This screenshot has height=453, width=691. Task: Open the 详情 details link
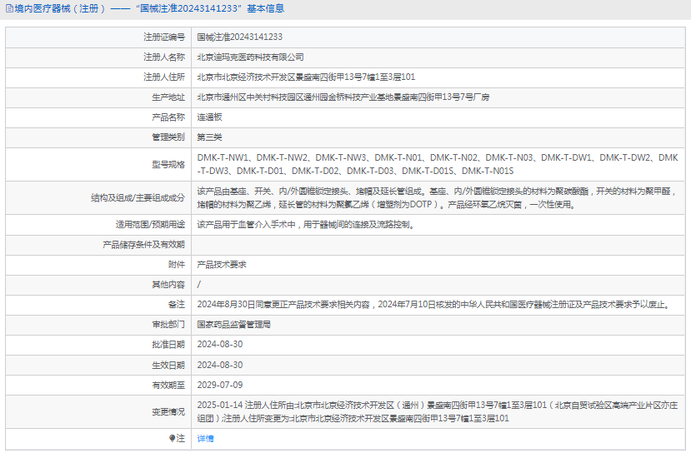[205, 438]
